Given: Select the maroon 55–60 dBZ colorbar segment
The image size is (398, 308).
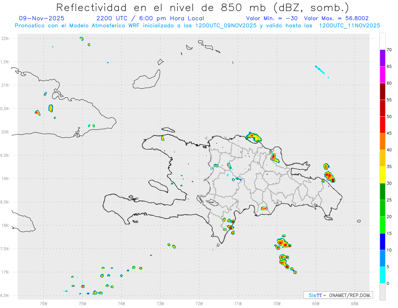Looking at the screenshot, I should coord(382,91).
